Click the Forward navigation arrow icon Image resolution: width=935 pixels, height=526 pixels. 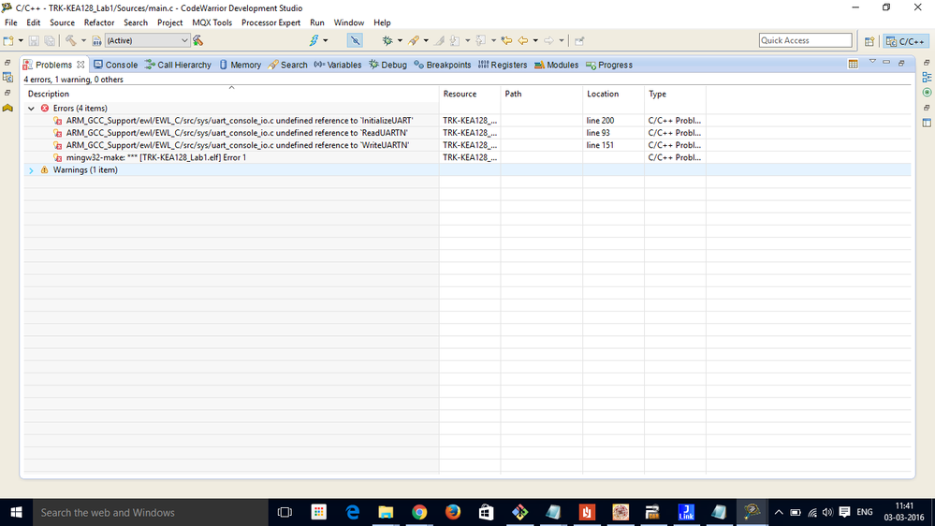(548, 40)
